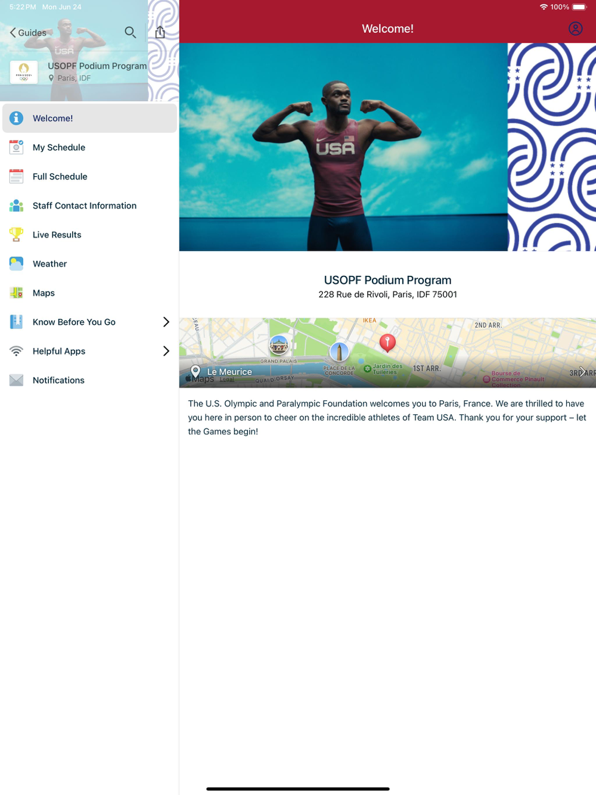Open Staff Contact Information
Viewport: 596px width, 795px height.
tap(89, 206)
